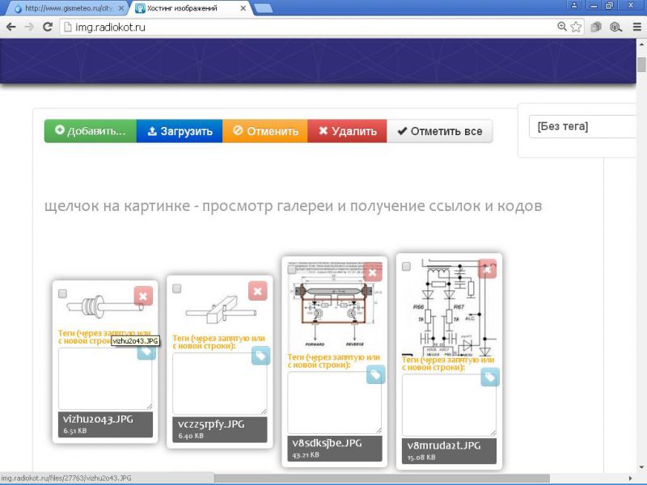The width and height of the screenshot is (647, 485).
Task: Click the blue Загрузить upload button
Action: [x=180, y=131]
